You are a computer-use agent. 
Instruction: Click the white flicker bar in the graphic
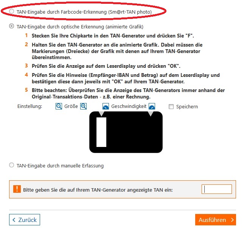coord(101,132)
